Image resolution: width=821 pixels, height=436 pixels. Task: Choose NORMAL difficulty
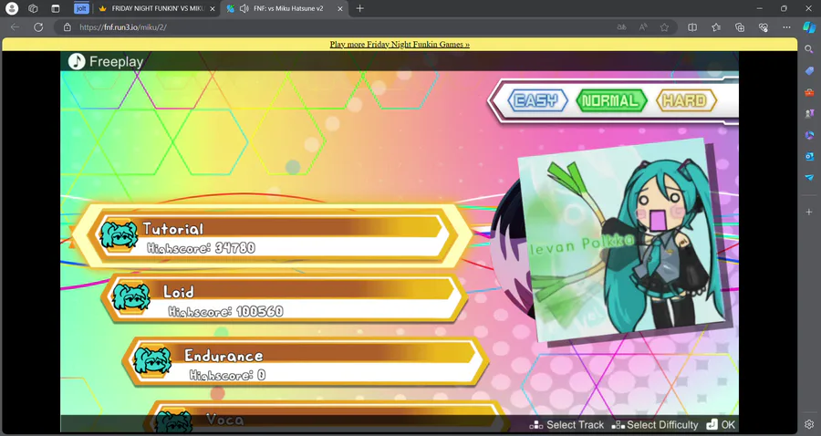(x=610, y=100)
